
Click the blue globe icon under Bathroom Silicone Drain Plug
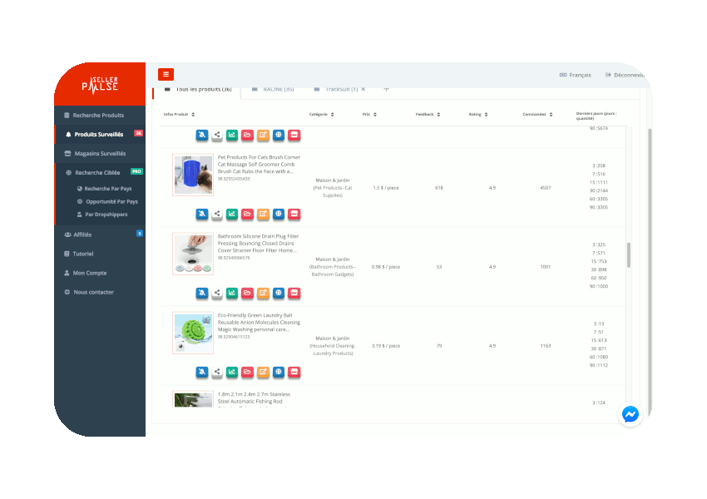coord(279,293)
